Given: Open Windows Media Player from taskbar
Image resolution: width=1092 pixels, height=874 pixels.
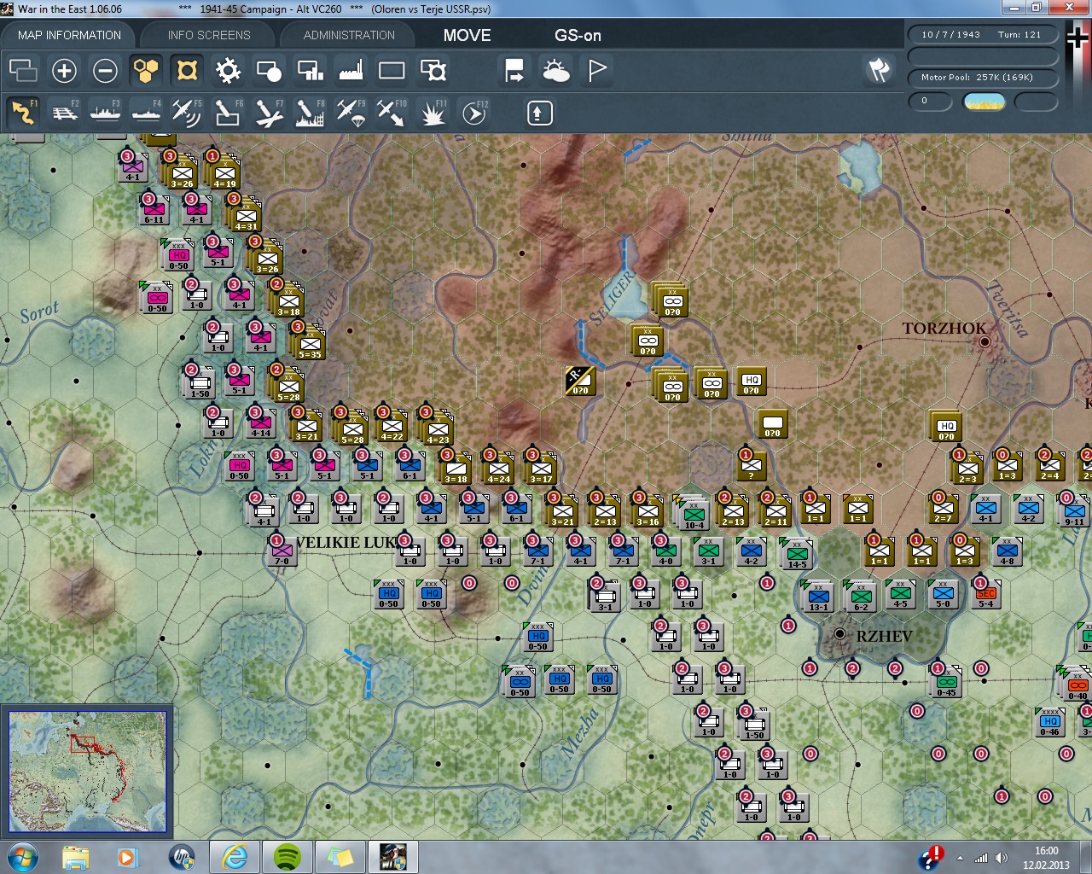Looking at the screenshot, I should (x=128, y=857).
